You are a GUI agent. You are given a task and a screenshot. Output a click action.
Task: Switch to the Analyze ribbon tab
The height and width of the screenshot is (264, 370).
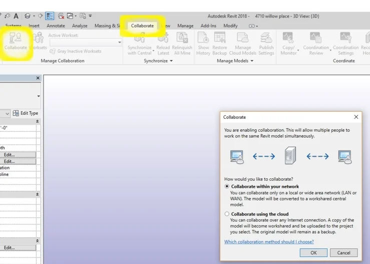click(80, 26)
